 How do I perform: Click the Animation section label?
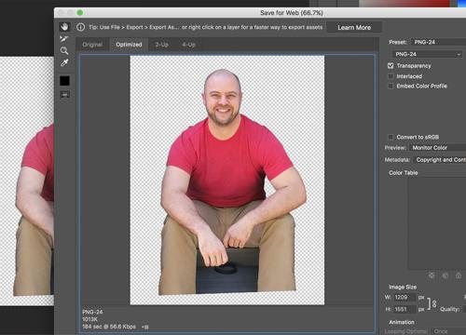click(402, 322)
